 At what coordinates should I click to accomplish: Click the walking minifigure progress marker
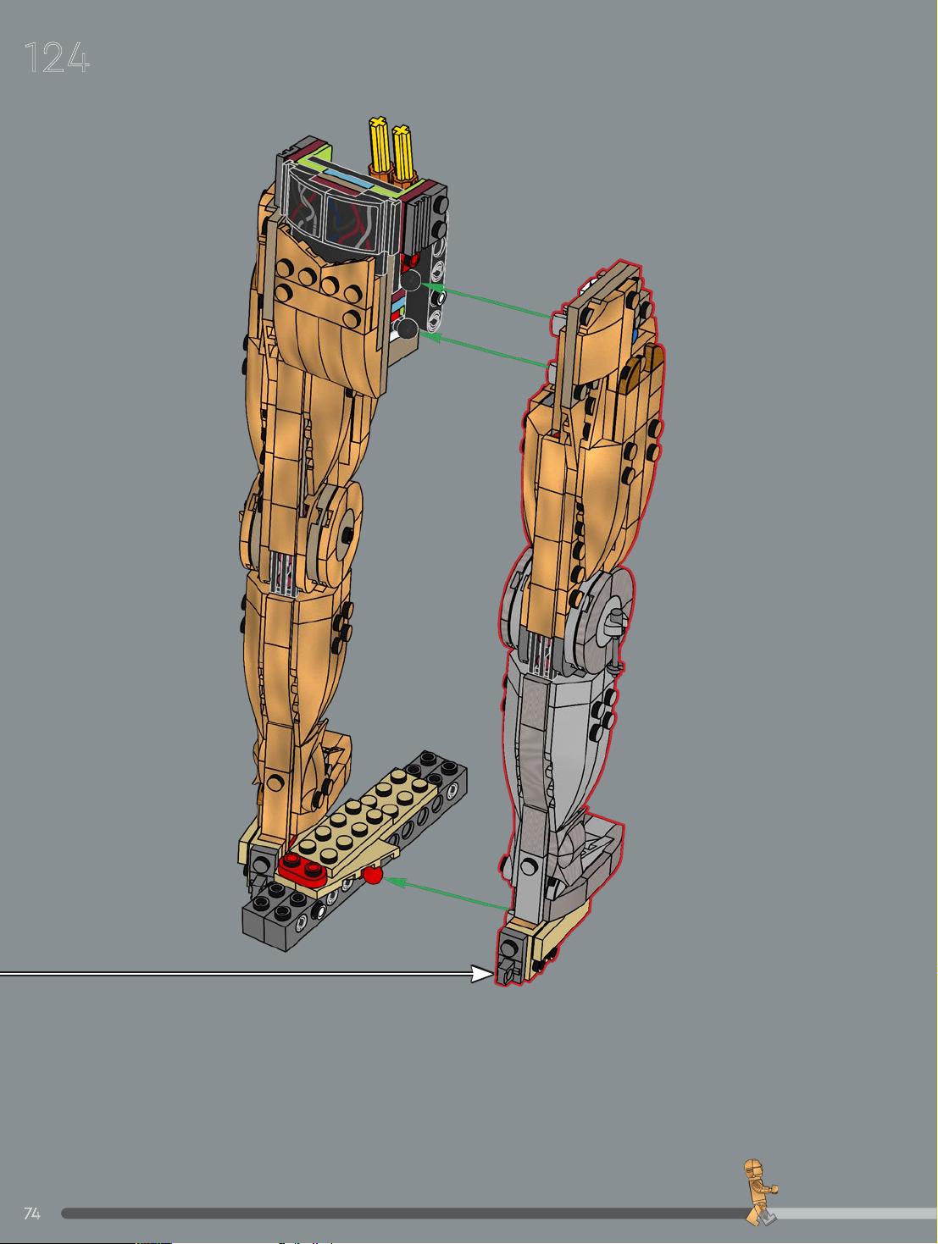[x=760, y=1192]
